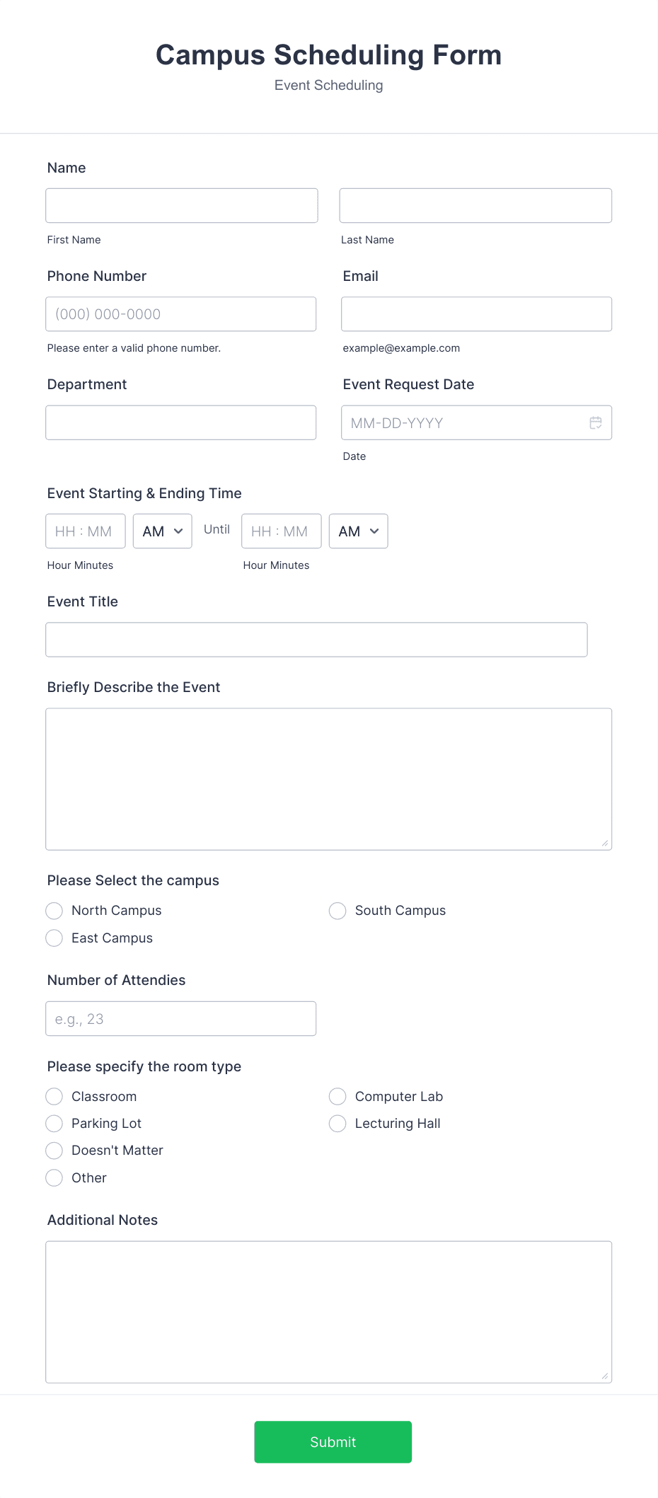
Task: Click the Event Title field
Action: coord(316,639)
